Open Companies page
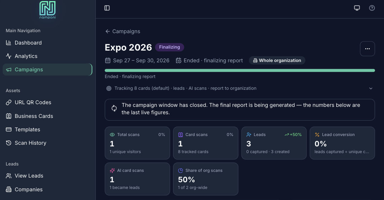The height and width of the screenshot is (200, 384). [x=47, y=189]
